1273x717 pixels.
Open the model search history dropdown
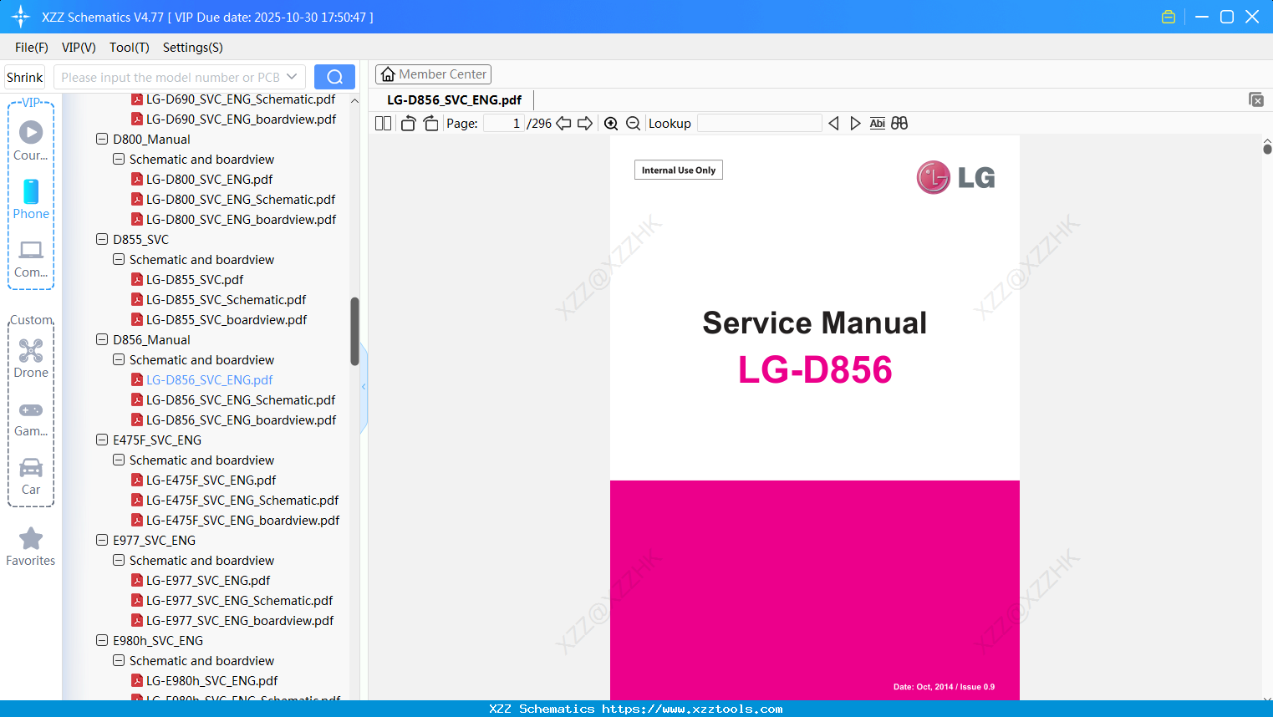pyautogui.click(x=292, y=76)
